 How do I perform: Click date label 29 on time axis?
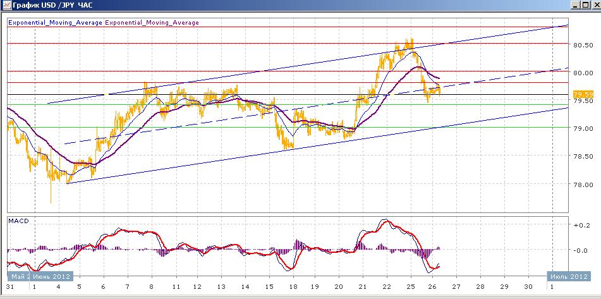(x=504, y=287)
